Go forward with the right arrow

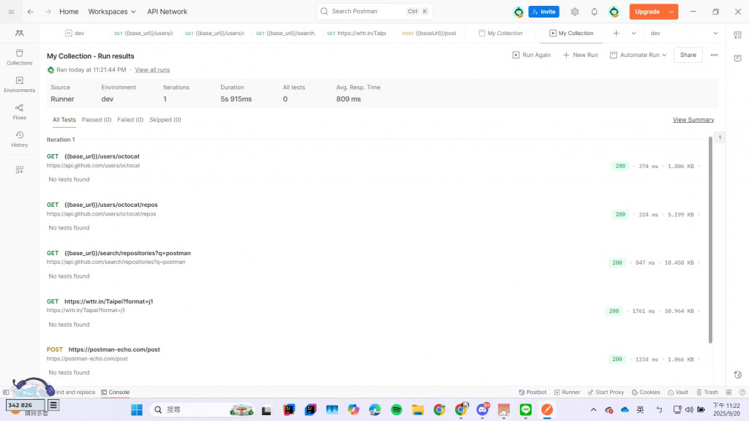point(48,12)
